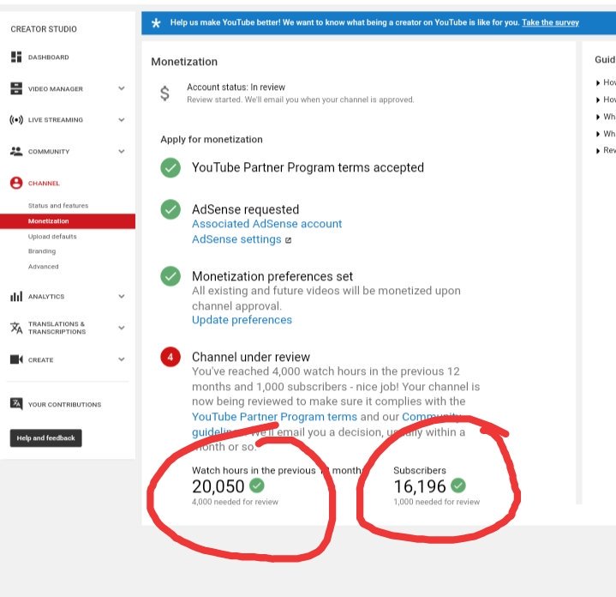Image resolution: width=616 pixels, height=597 pixels.
Task: Click the 16,196 subscribers value
Action: (420, 486)
